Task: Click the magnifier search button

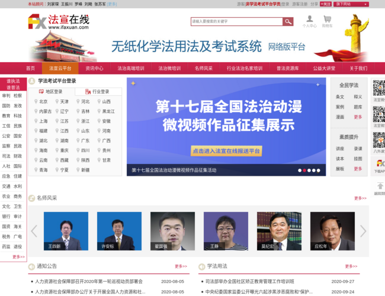Action: click(288, 21)
